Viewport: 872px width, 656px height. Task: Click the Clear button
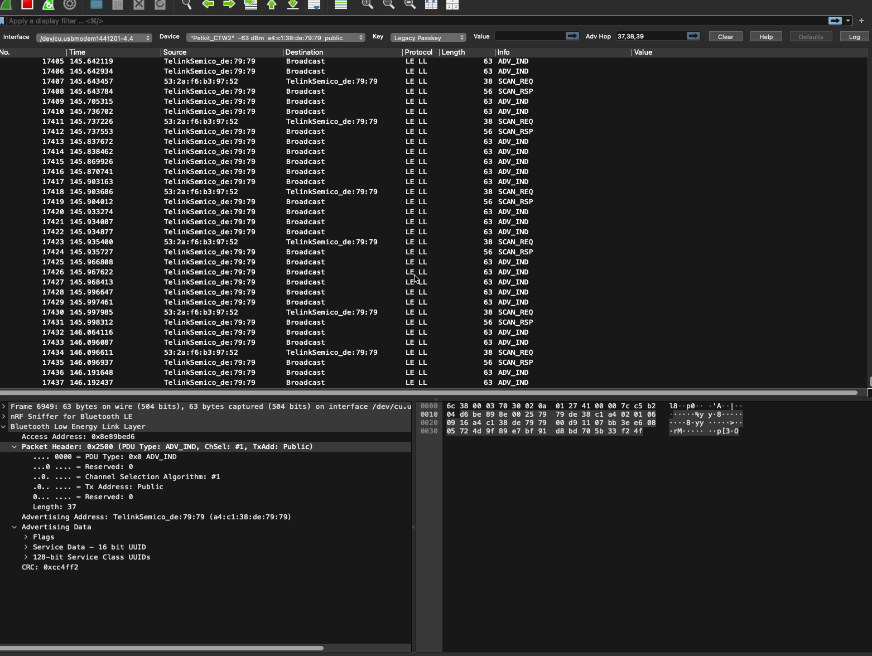(725, 37)
